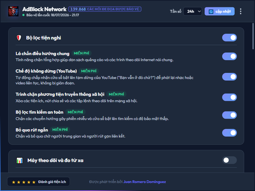Click the vertical scrollbar thumb
The image size is (255, 191).
[x=253, y=36]
